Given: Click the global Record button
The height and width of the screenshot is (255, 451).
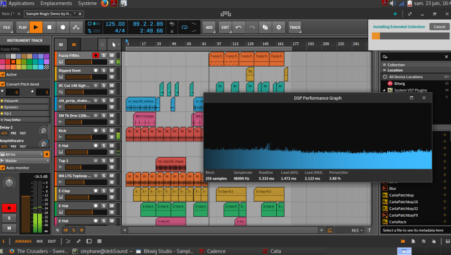Looking at the screenshot, I should pyautogui.click(x=63, y=26).
